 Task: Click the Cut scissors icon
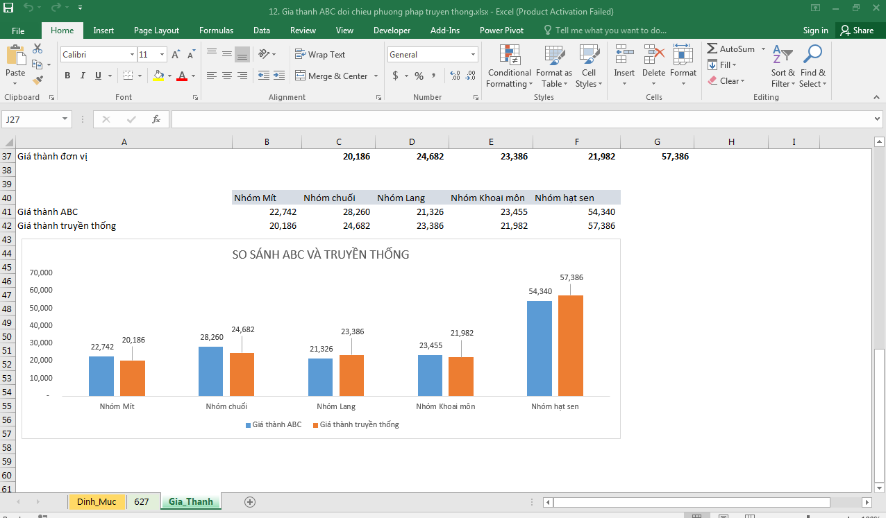(37, 49)
